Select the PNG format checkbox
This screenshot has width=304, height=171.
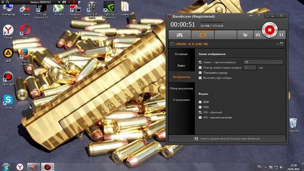click(200, 107)
